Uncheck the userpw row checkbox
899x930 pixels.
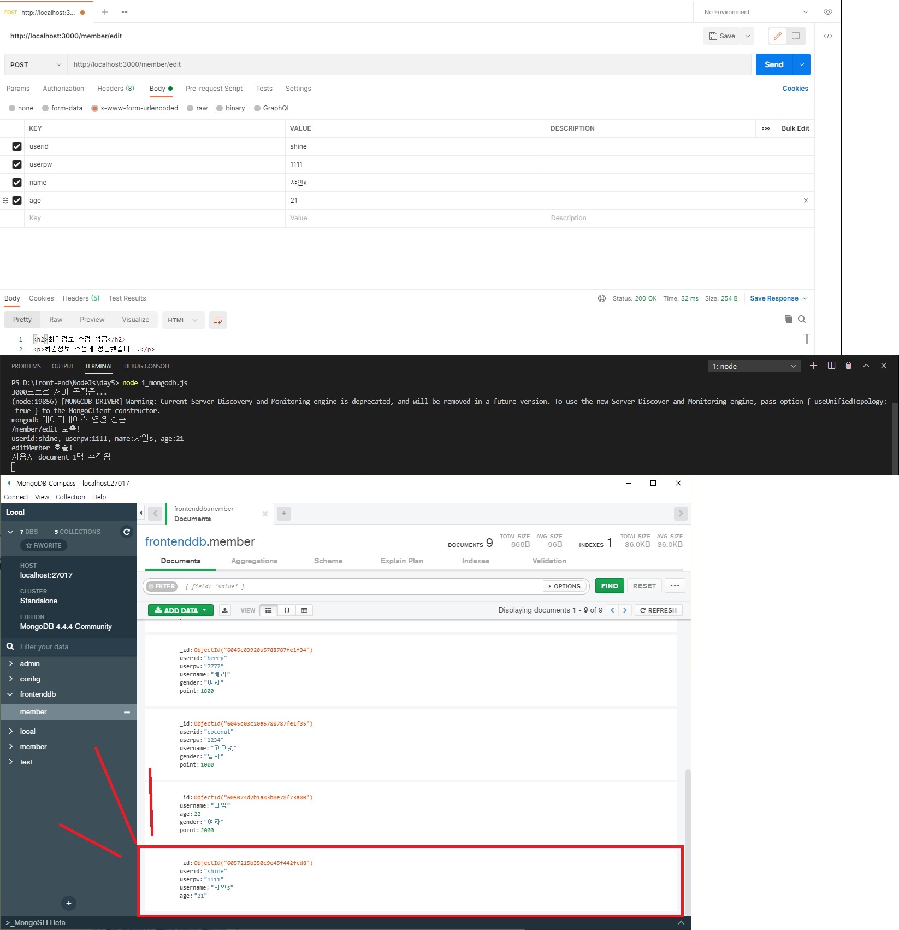tap(17, 164)
